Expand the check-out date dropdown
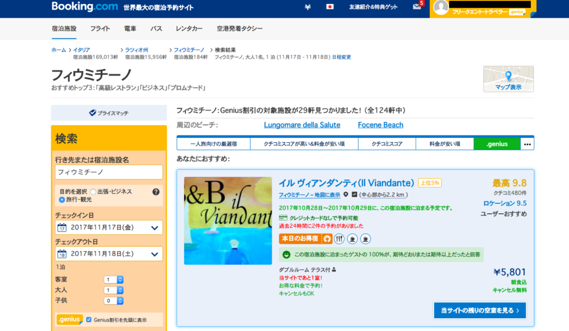Screen dimensions: 569x331 point(154,254)
